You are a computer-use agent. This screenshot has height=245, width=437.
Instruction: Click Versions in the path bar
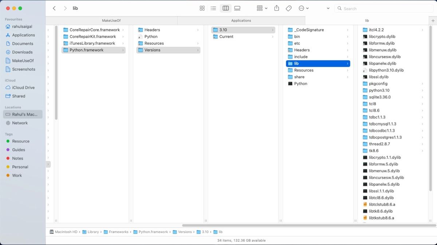182,232
